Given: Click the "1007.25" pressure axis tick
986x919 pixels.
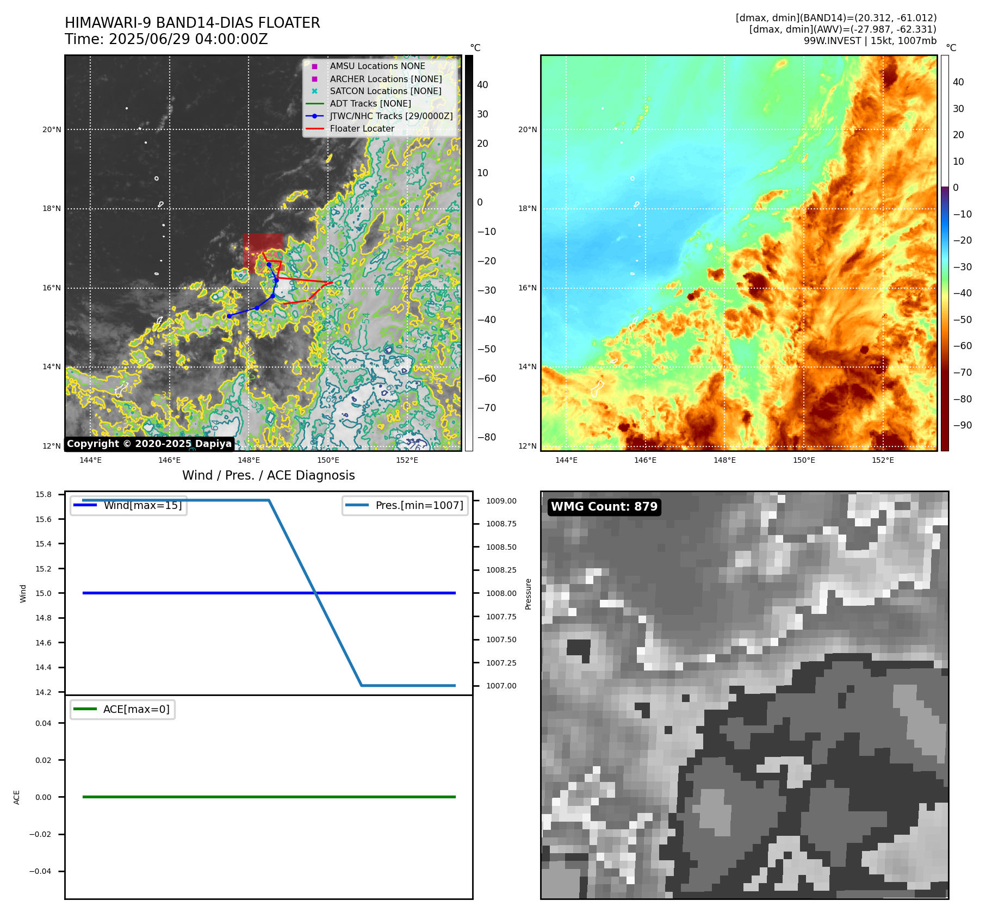Looking at the screenshot, I should (x=501, y=663).
